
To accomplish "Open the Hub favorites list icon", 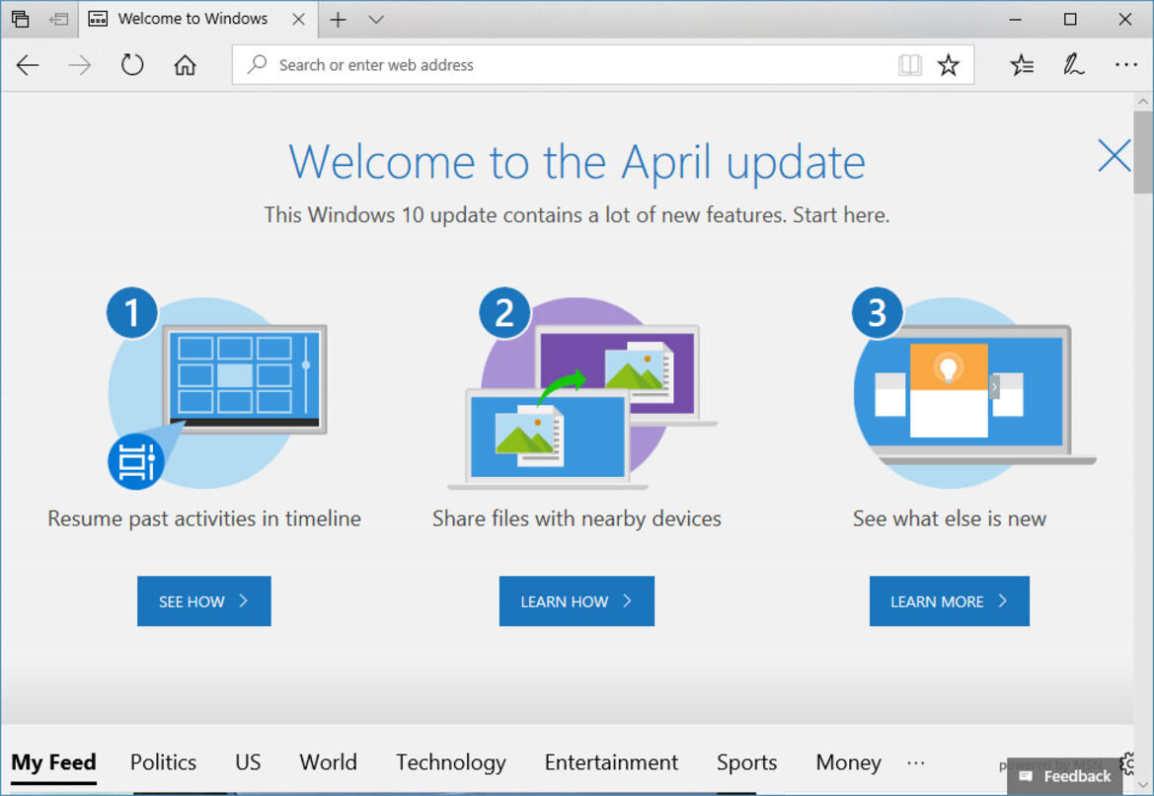I will [1022, 65].
